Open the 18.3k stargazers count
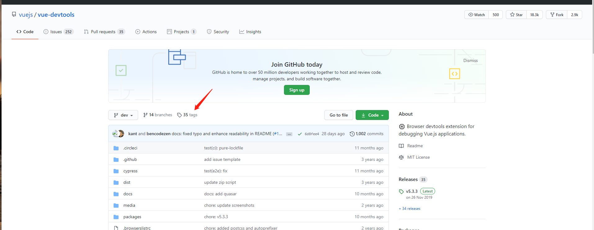594x230 pixels. click(534, 15)
